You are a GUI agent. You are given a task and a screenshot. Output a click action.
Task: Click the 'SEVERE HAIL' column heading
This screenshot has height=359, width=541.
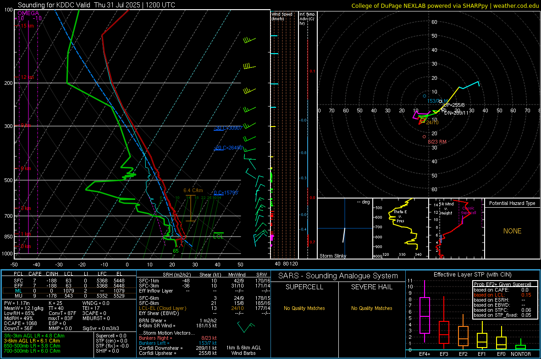[x=371, y=287]
